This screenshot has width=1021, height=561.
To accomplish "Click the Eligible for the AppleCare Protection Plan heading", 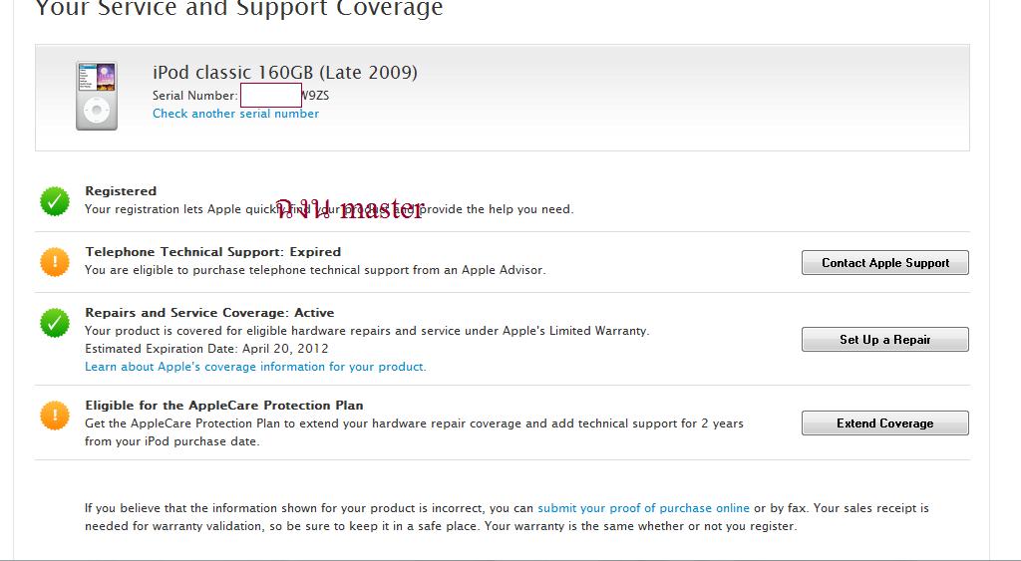I will point(223,406).
